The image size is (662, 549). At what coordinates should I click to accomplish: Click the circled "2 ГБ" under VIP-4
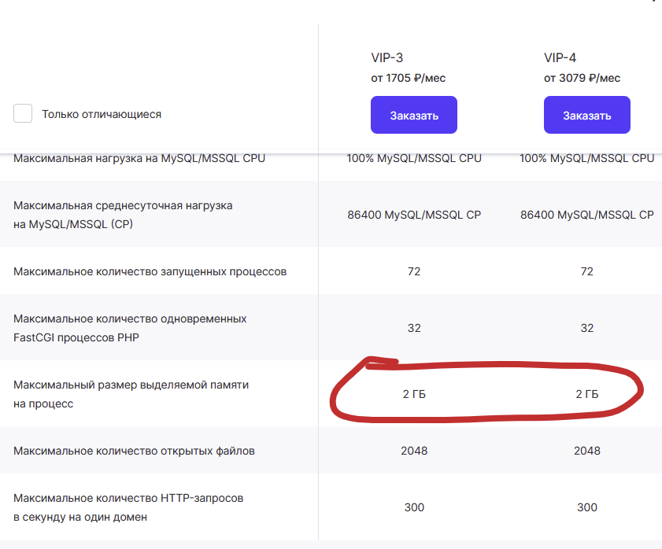586,394
